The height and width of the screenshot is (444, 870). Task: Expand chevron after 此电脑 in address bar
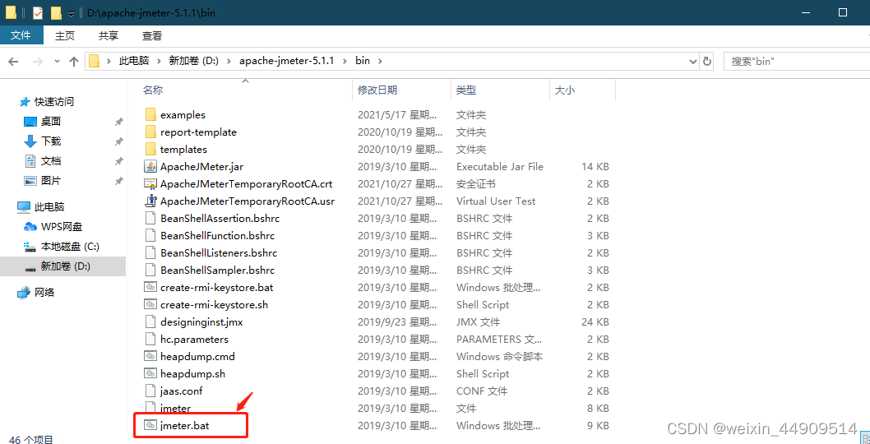pyautogui.click(x=160, y=61)
